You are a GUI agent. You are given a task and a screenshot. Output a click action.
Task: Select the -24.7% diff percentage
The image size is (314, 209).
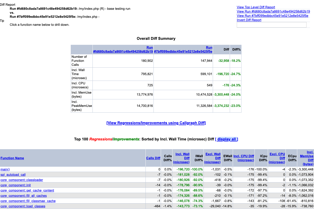point(235,74)
